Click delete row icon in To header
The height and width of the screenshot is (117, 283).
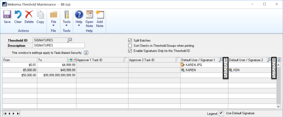[x=74, y=60]
